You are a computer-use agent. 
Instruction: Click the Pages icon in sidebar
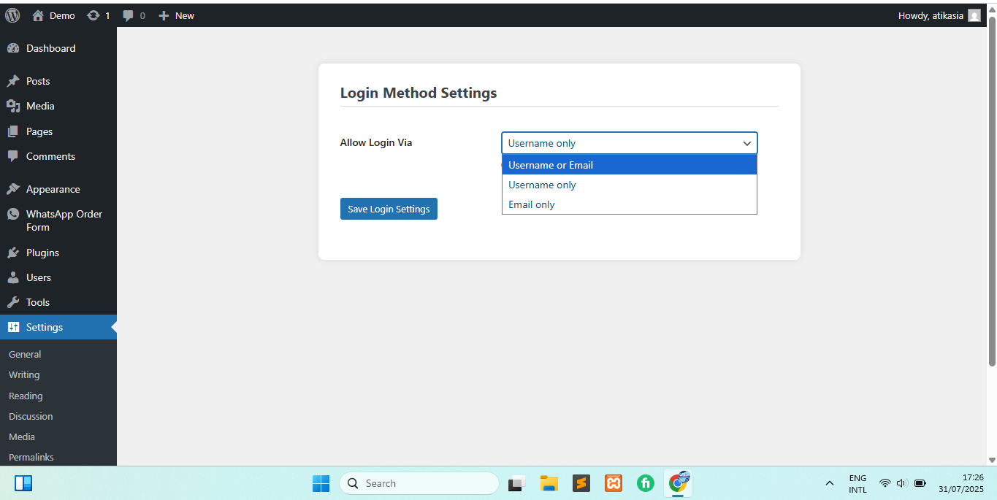point(13,131)
